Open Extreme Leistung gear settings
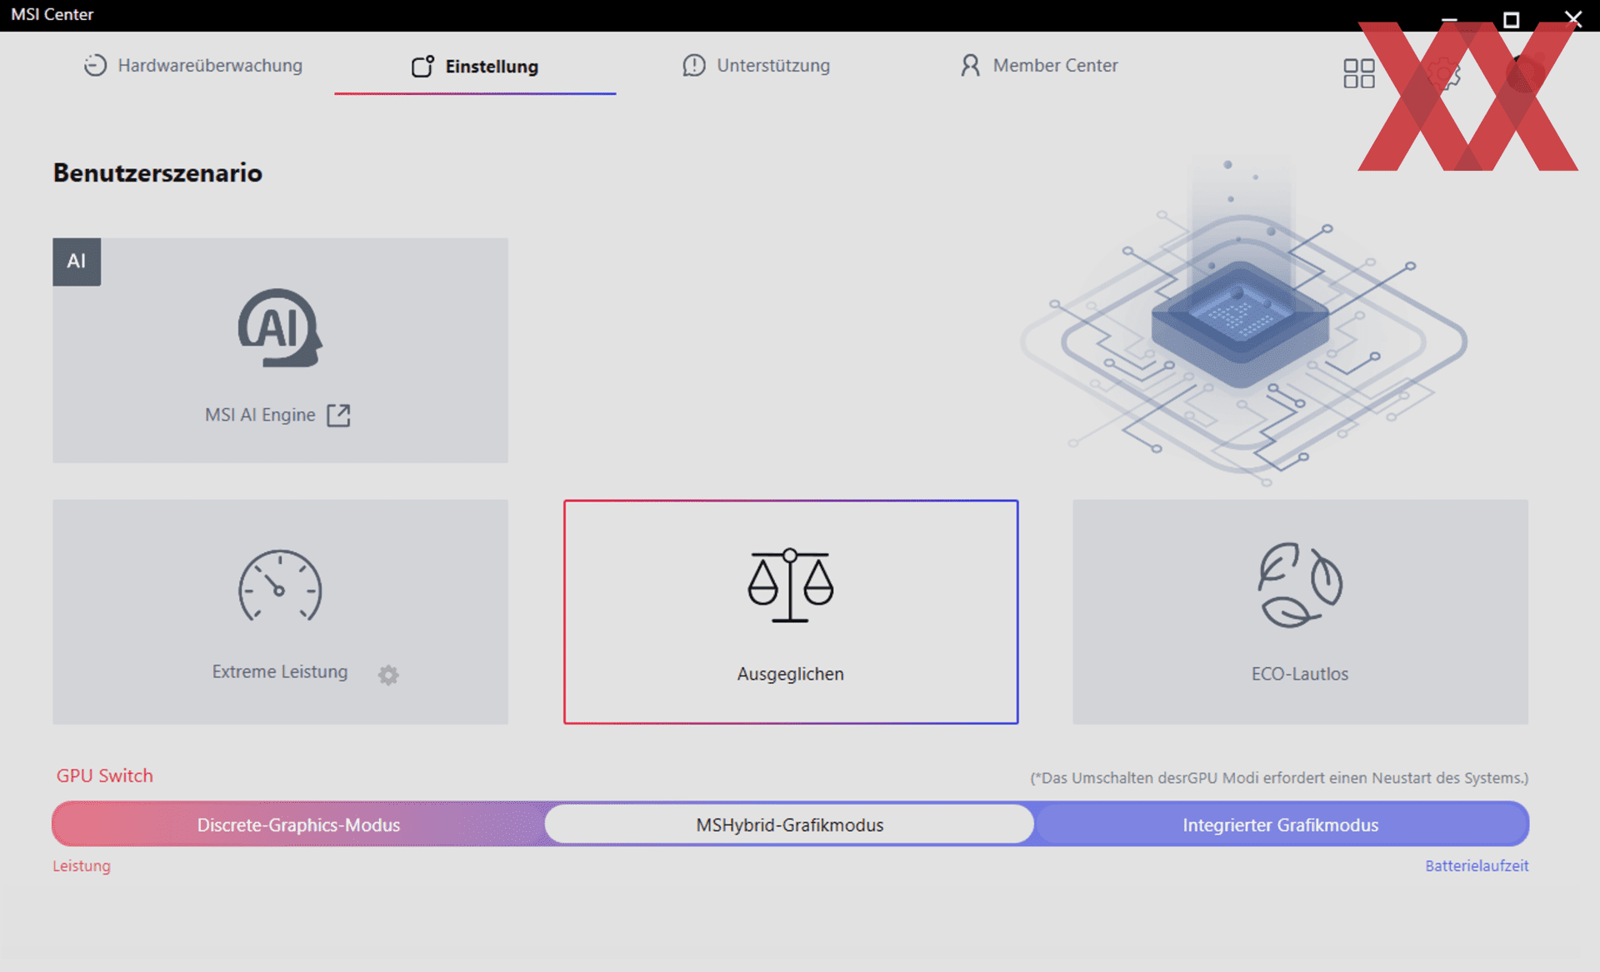1600x972 pixels. pos(388,675)
